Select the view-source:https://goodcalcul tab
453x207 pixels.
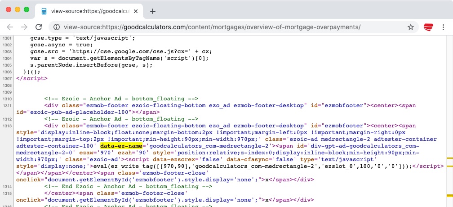click(x=89, y=11)
